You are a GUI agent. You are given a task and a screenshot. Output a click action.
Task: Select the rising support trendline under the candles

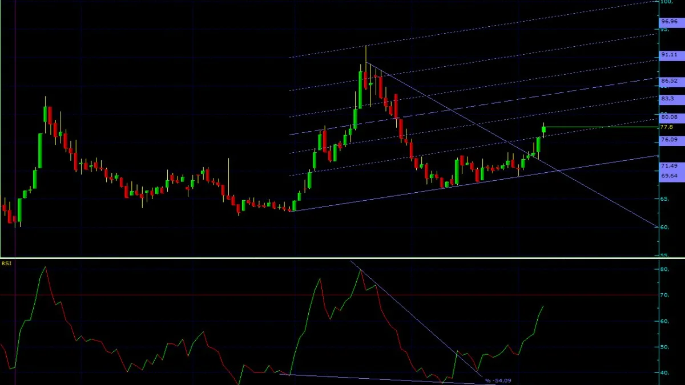pos(474,183)
